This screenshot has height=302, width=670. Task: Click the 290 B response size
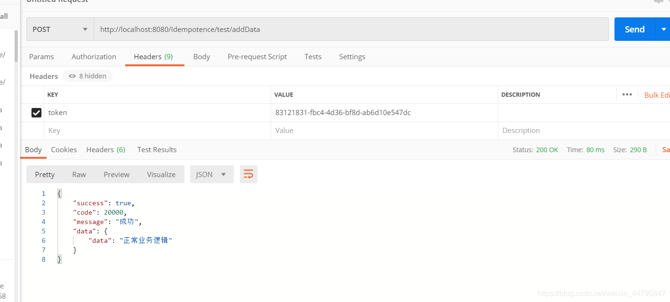point(638,150)
